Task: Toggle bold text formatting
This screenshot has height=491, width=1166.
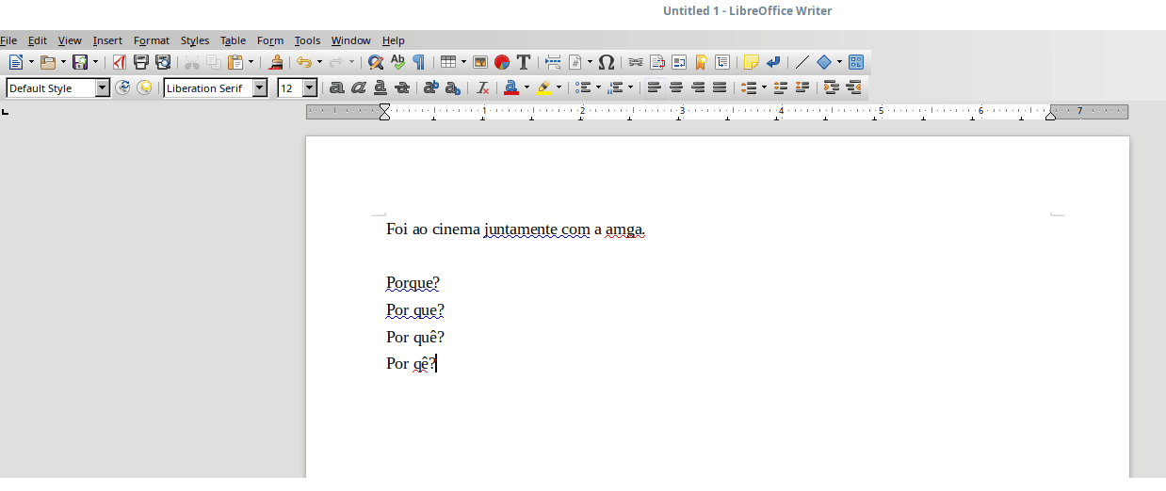Action: click(337, 87)
